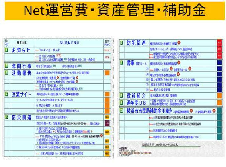Click the 役員紹介 menu heading
This screenshot has width=226, height=167.
[137, 95]
